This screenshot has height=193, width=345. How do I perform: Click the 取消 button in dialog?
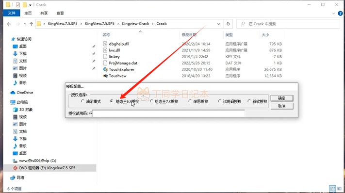click(x=281, y=106)
